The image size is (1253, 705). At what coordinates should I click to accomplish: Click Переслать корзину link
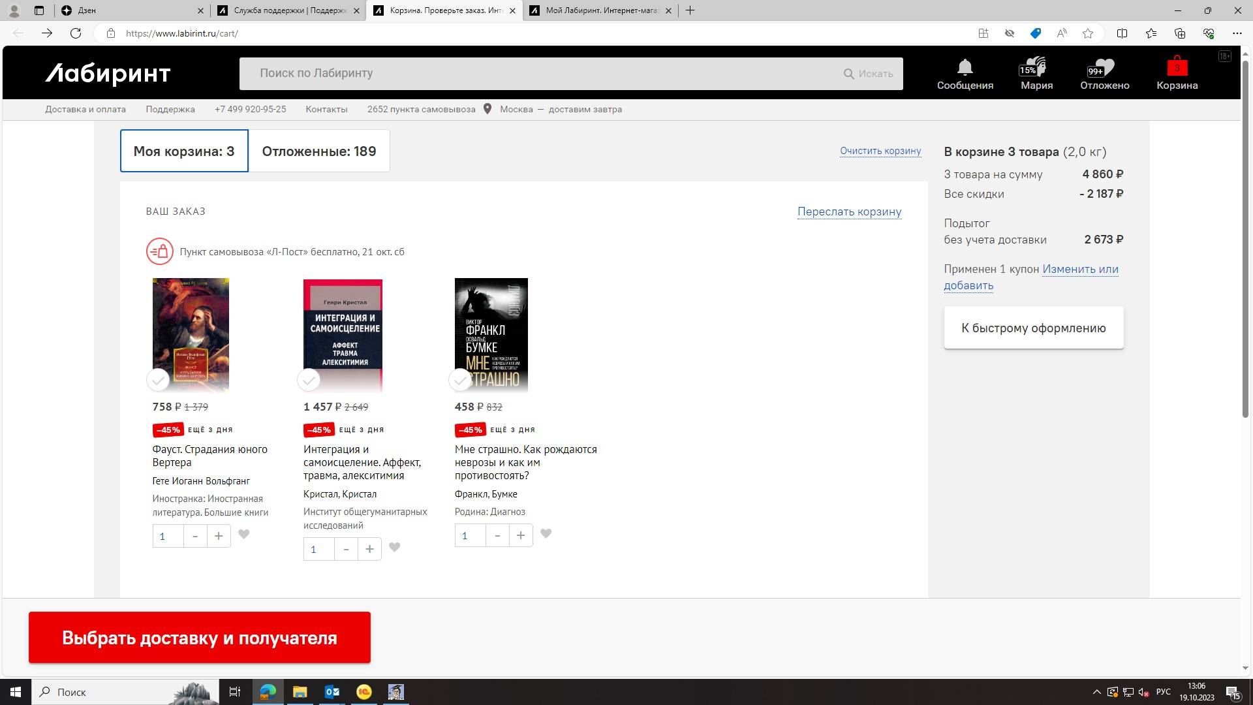coord(849,211)
